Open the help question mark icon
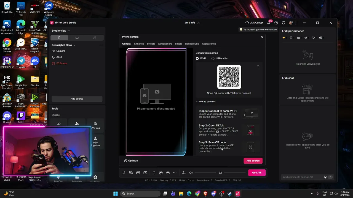This screenshot has width=353, height=198. tap(276, 23)
